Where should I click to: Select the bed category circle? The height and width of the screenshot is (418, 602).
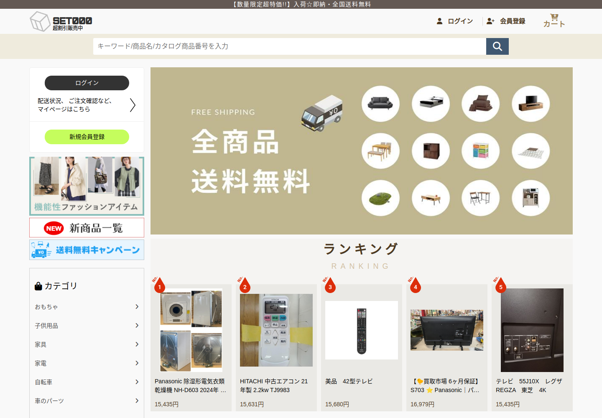[x=431, y=104]
